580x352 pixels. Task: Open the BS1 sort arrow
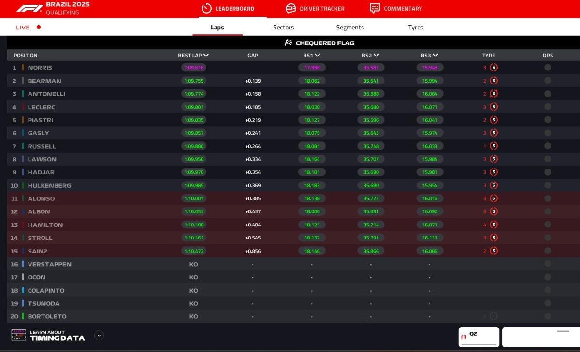pos(317,55)
